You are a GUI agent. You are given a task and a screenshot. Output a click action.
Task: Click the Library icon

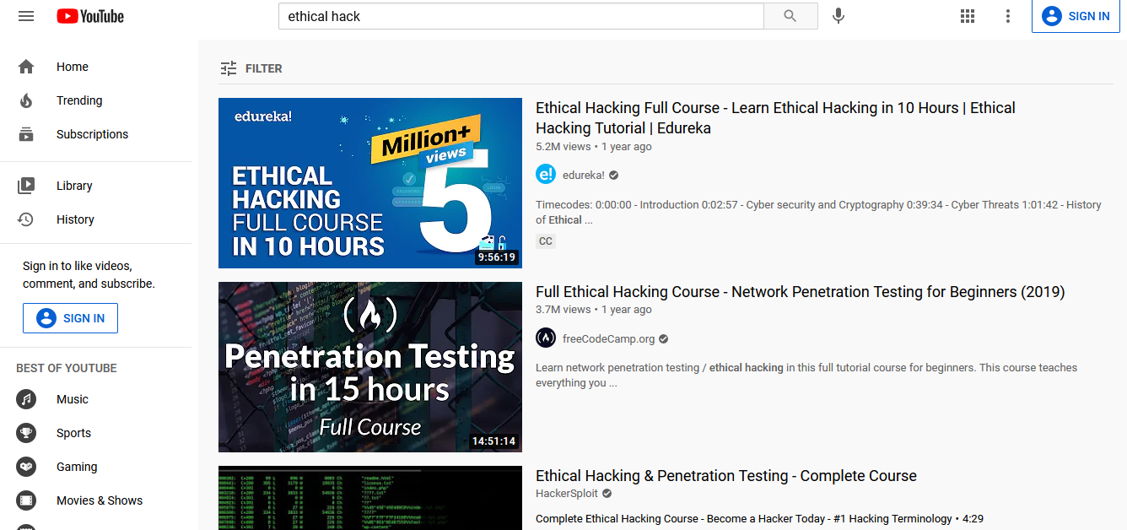tap(26, 186)
